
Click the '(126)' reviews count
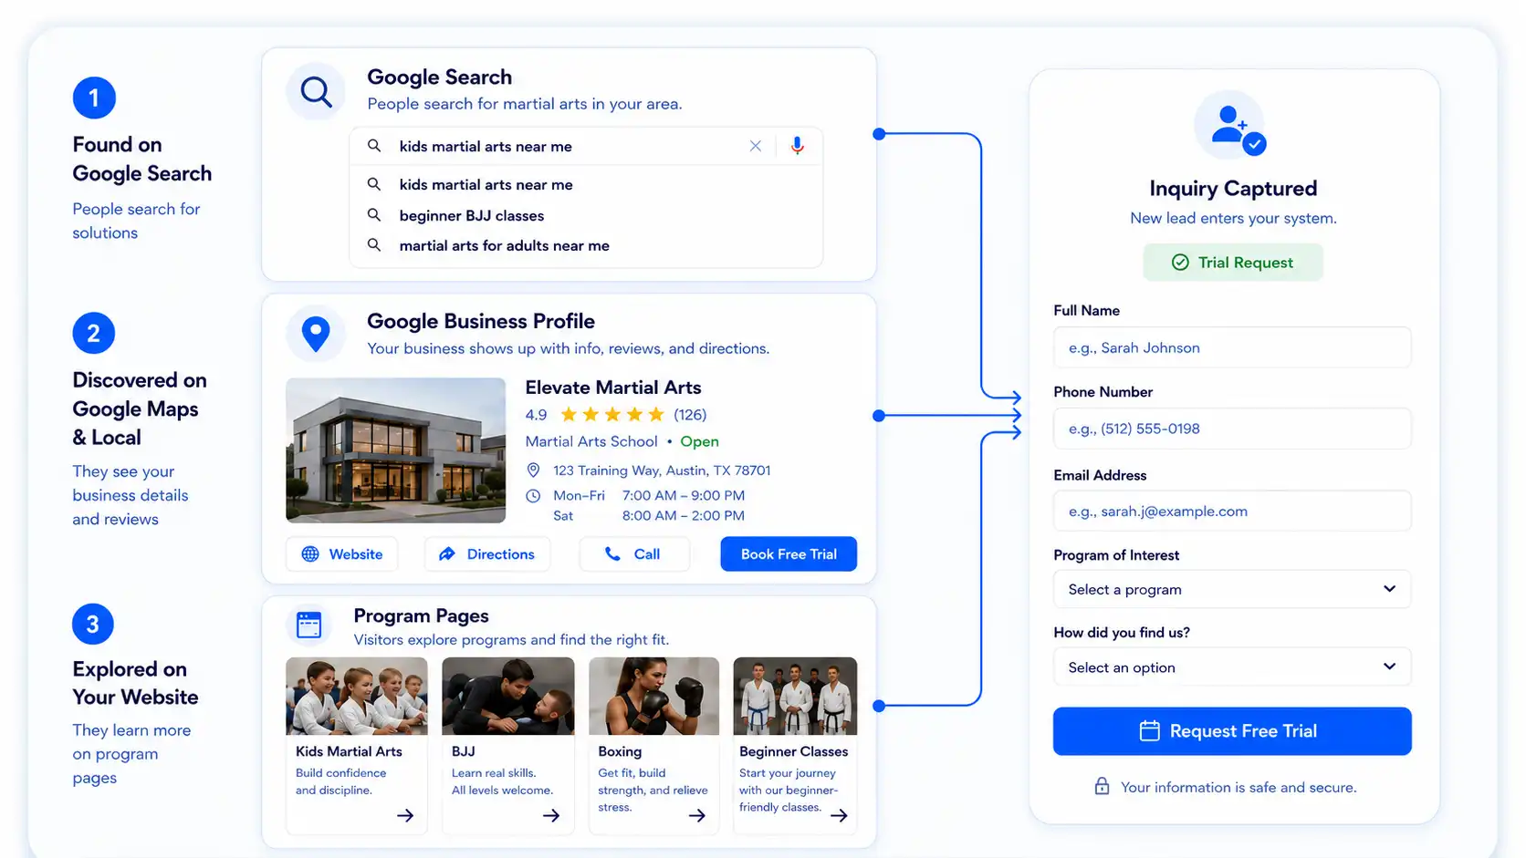click(690, 415)
